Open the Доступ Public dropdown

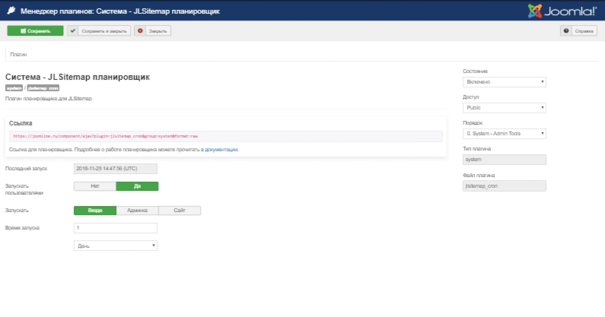click(504, 108)
